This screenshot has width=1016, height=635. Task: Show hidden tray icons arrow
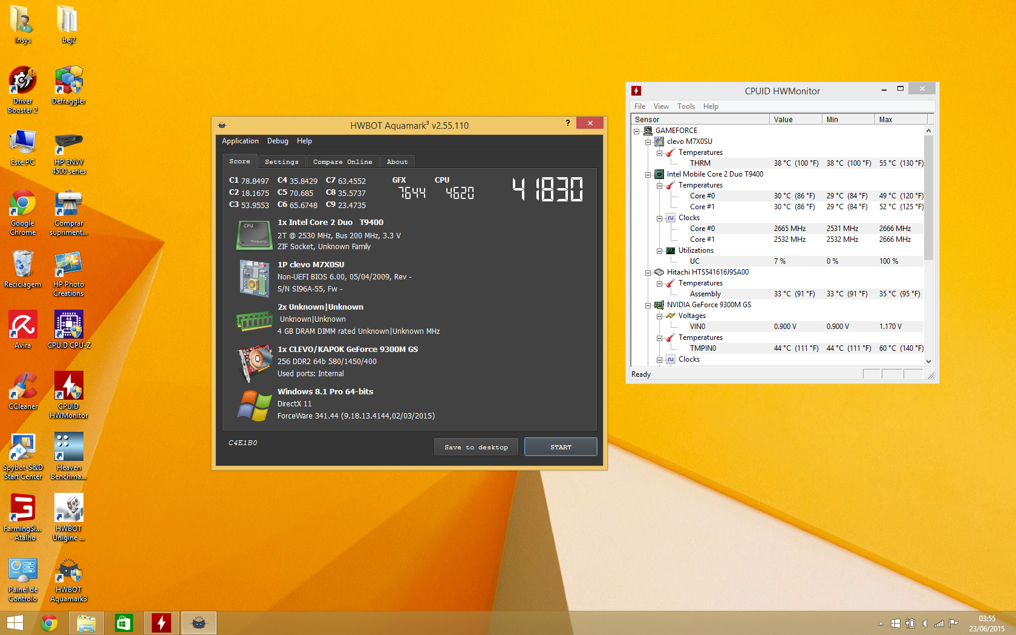point(881,624)
